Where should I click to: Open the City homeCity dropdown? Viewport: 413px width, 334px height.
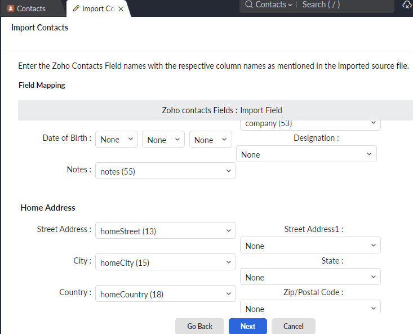click(x=166, y=262)
